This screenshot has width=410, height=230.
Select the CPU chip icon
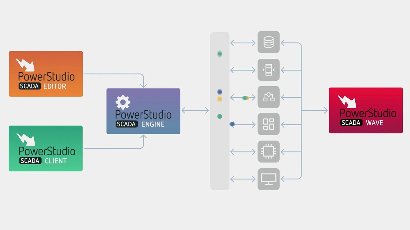268,151
